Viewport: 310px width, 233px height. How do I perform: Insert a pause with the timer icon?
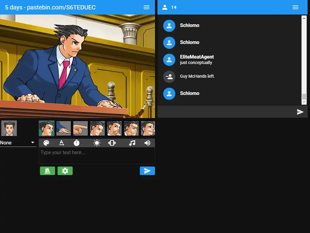(77, 143)
